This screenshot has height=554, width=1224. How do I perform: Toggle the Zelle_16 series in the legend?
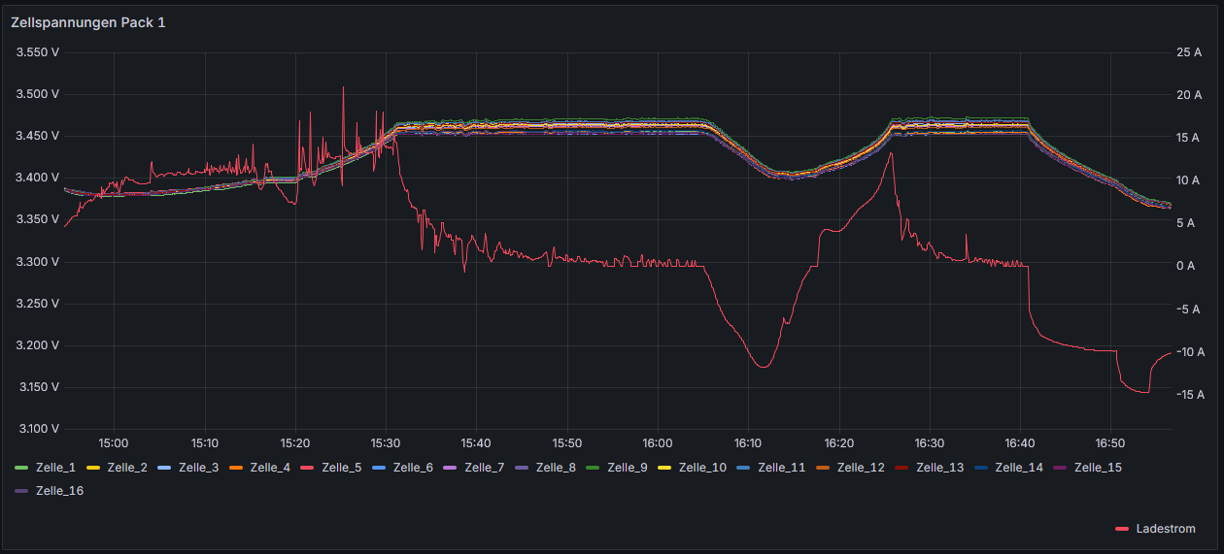59,491
